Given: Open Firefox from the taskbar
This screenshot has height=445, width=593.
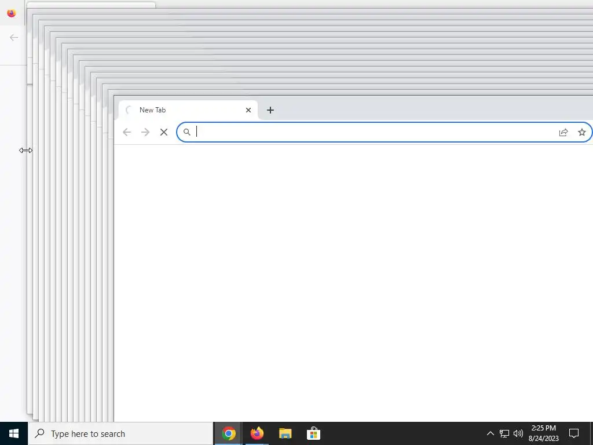Looking at the screenshot, I should tap(257, 433).
